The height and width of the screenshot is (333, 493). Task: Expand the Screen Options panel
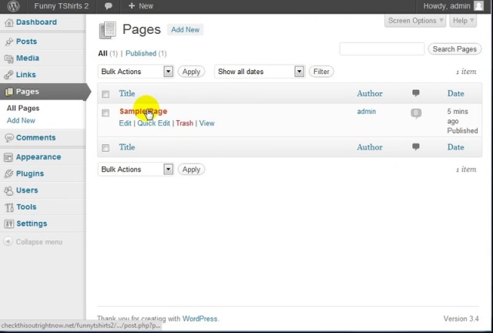point(415,21)
